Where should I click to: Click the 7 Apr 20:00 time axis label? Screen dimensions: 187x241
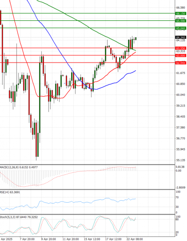[x=27, y=239]
